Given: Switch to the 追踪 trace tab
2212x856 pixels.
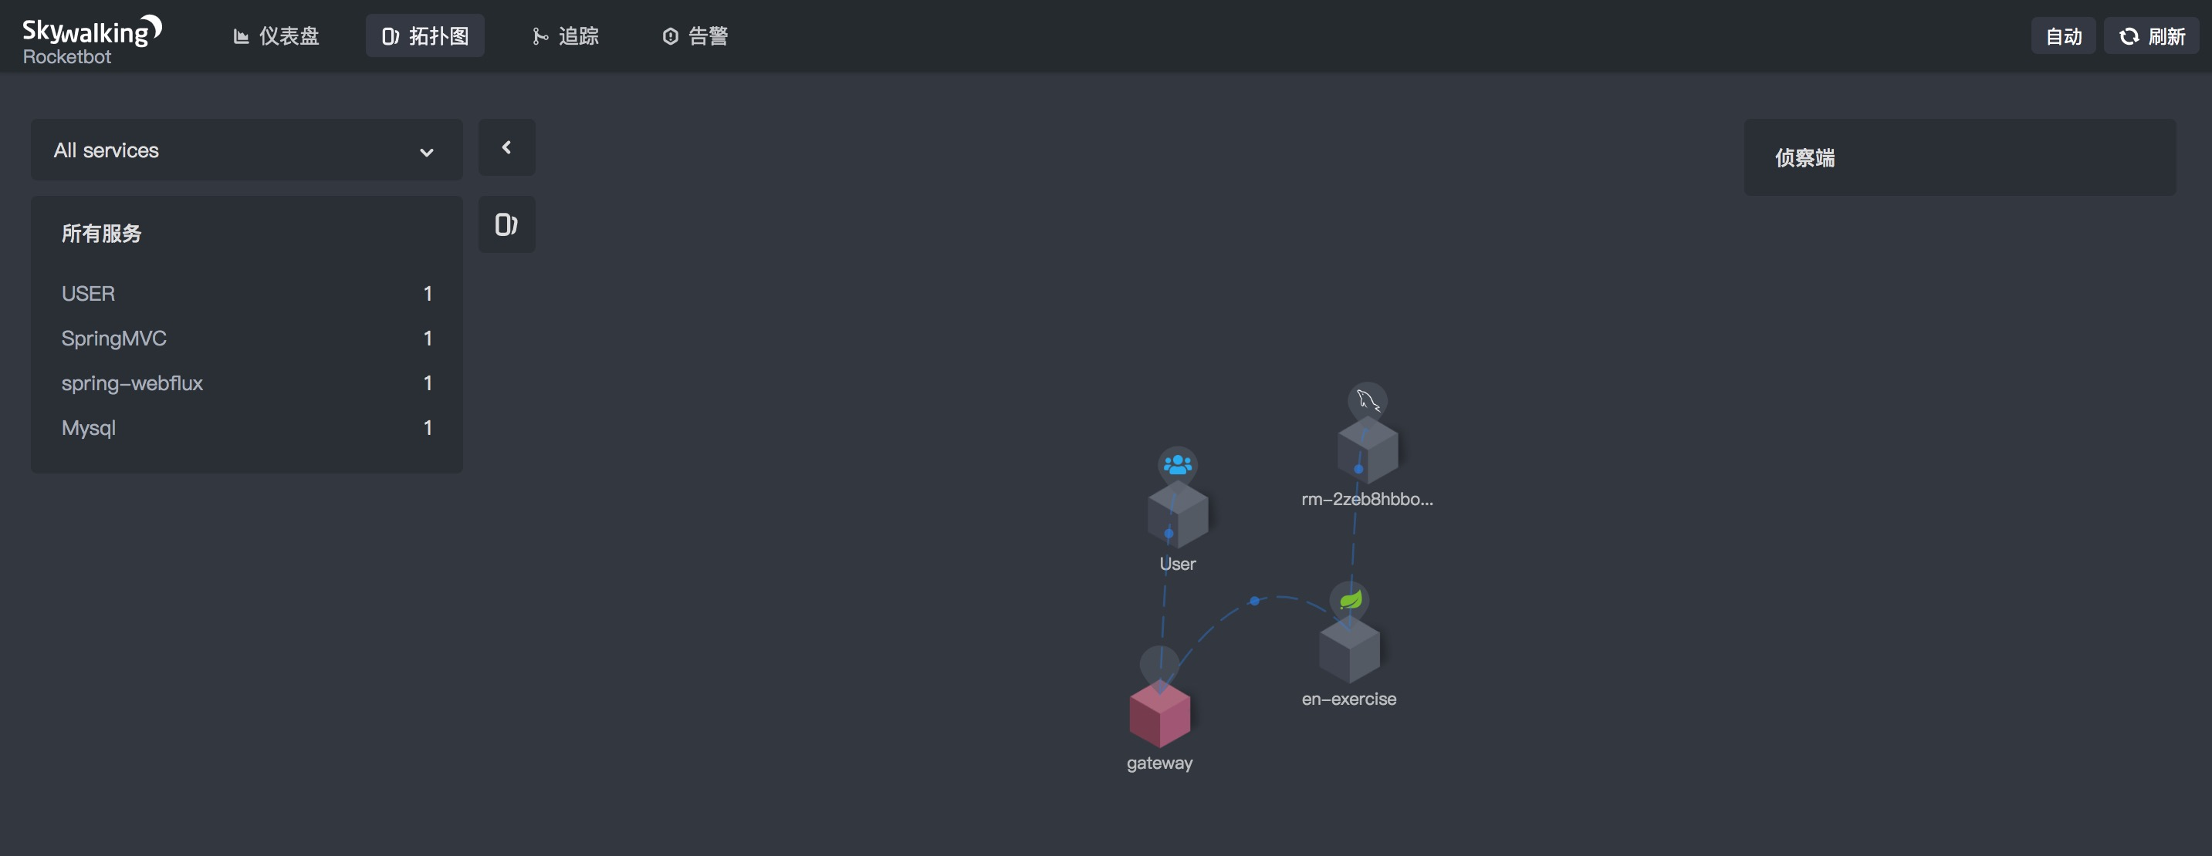Looking at the screenshot, I should click(x=565, y=36).
